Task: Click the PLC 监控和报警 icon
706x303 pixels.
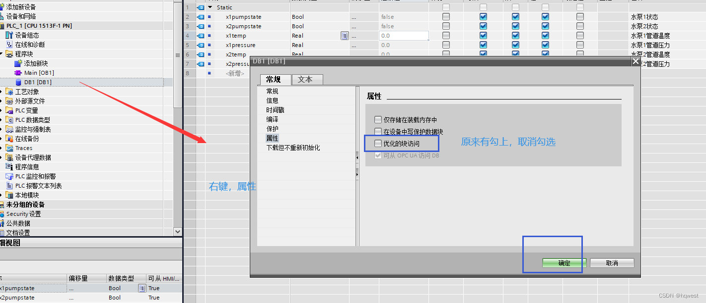Action: (x=9, y=176)
